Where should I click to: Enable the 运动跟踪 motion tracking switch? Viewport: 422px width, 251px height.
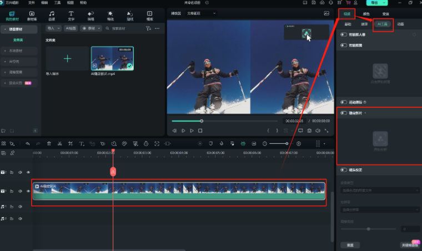pos(344,102)
